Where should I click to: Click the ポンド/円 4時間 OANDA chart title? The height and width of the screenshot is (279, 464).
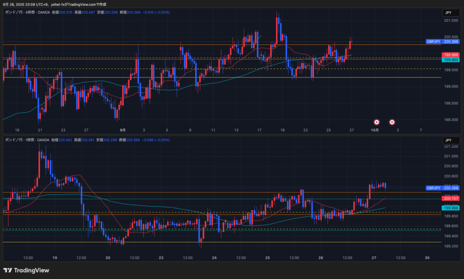pos(26,13)
